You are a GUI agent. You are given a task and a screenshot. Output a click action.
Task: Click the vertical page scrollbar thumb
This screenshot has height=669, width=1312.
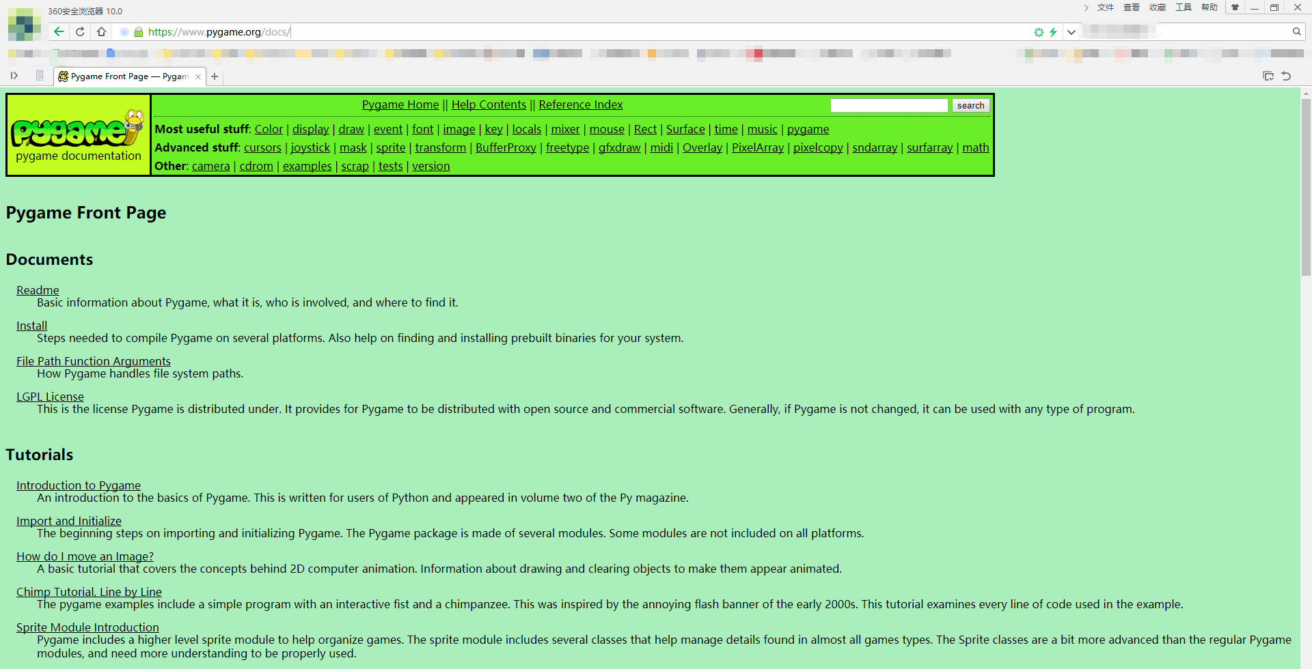(1306, 188)
